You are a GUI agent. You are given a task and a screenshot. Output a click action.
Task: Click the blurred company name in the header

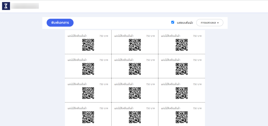pos(25,6)
